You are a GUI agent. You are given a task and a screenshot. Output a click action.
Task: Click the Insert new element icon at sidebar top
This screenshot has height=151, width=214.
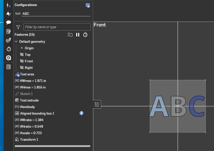(x=9, y=5)
